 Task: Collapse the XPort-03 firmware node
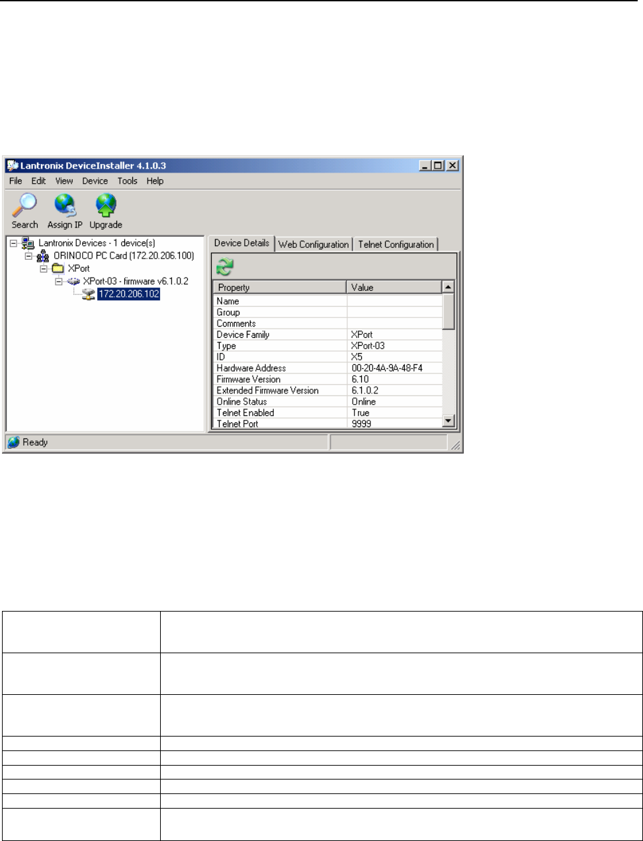59,281
